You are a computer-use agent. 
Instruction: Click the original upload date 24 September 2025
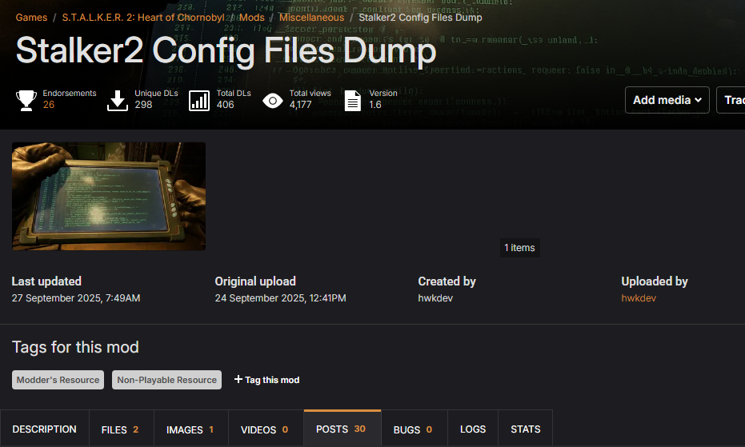coord(280,297)
